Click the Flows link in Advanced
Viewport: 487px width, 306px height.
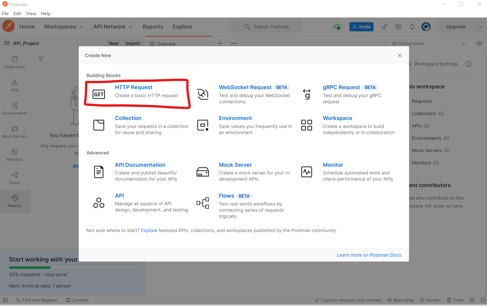click(x=227, y=196)
